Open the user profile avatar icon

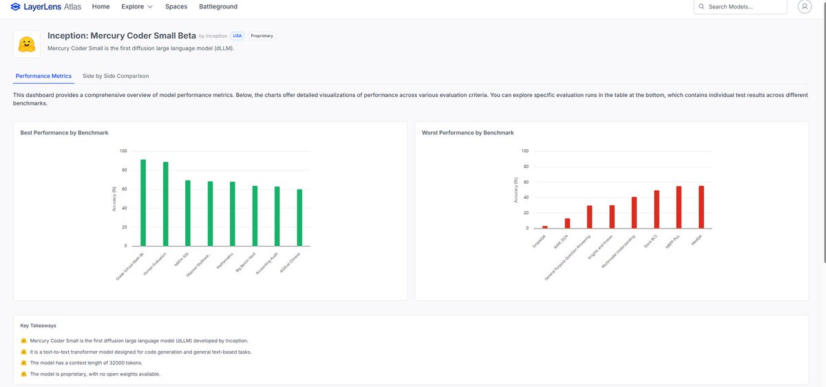(x=804, y=6)
